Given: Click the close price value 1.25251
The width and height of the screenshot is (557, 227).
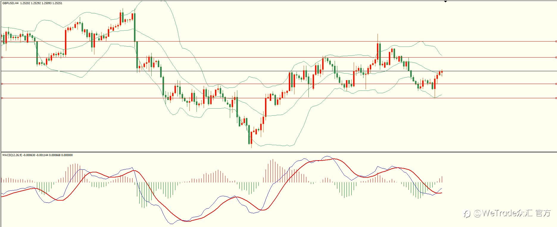Looking at the screenshot, I should (57, 3).
